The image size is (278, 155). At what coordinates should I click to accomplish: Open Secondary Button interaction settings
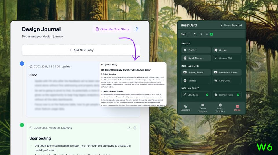coord(227,73)
